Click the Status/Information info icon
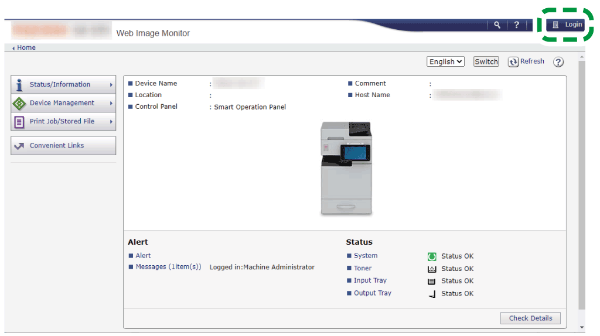Screen dimensions: 600x336 pos(19,85)
